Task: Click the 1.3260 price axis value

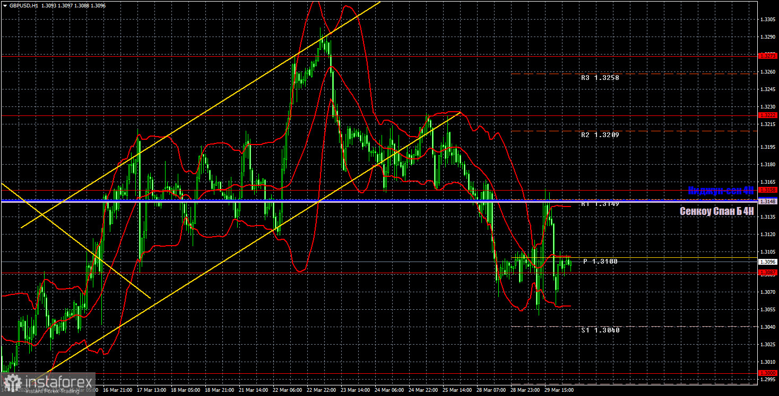Action: pyautogui.click(x=767, y=72)
